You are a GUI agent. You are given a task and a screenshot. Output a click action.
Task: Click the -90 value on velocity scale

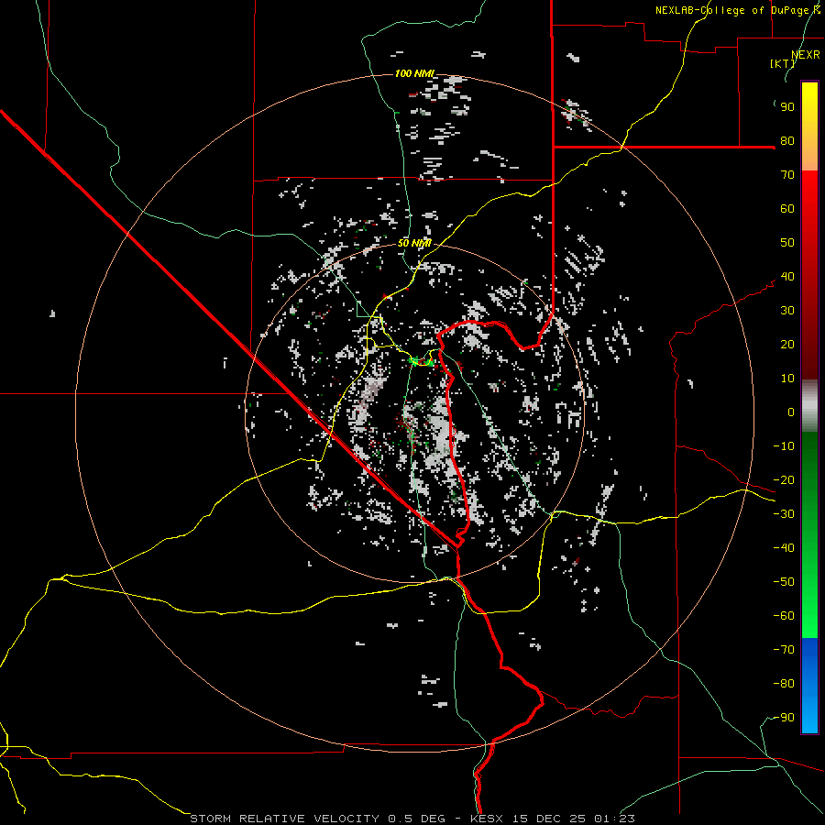[784, 718]
